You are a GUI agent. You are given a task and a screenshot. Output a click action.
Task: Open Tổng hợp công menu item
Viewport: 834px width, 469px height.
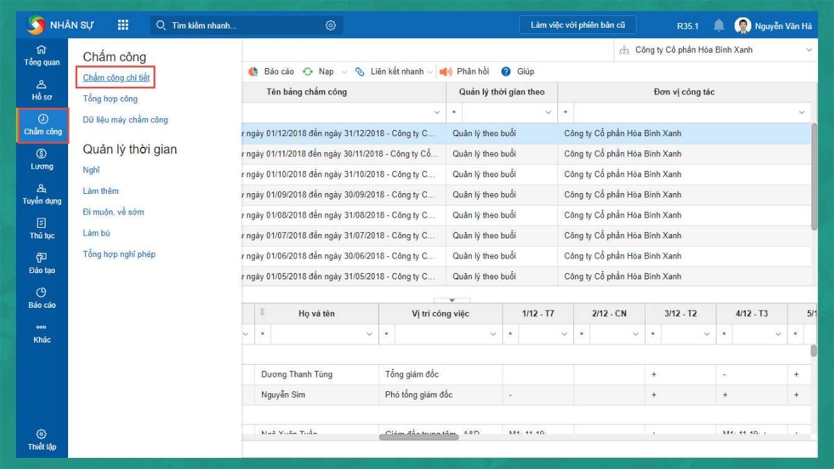[110, 99]
